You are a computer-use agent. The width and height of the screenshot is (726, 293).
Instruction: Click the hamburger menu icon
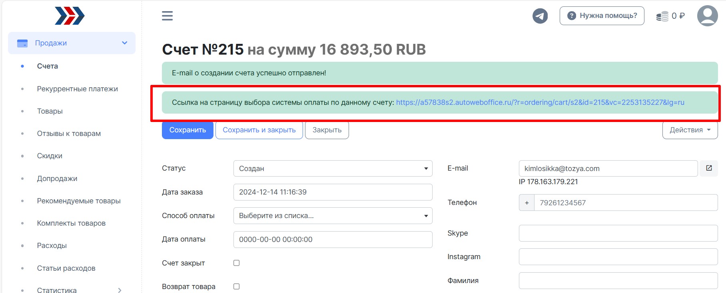(167, 16)
